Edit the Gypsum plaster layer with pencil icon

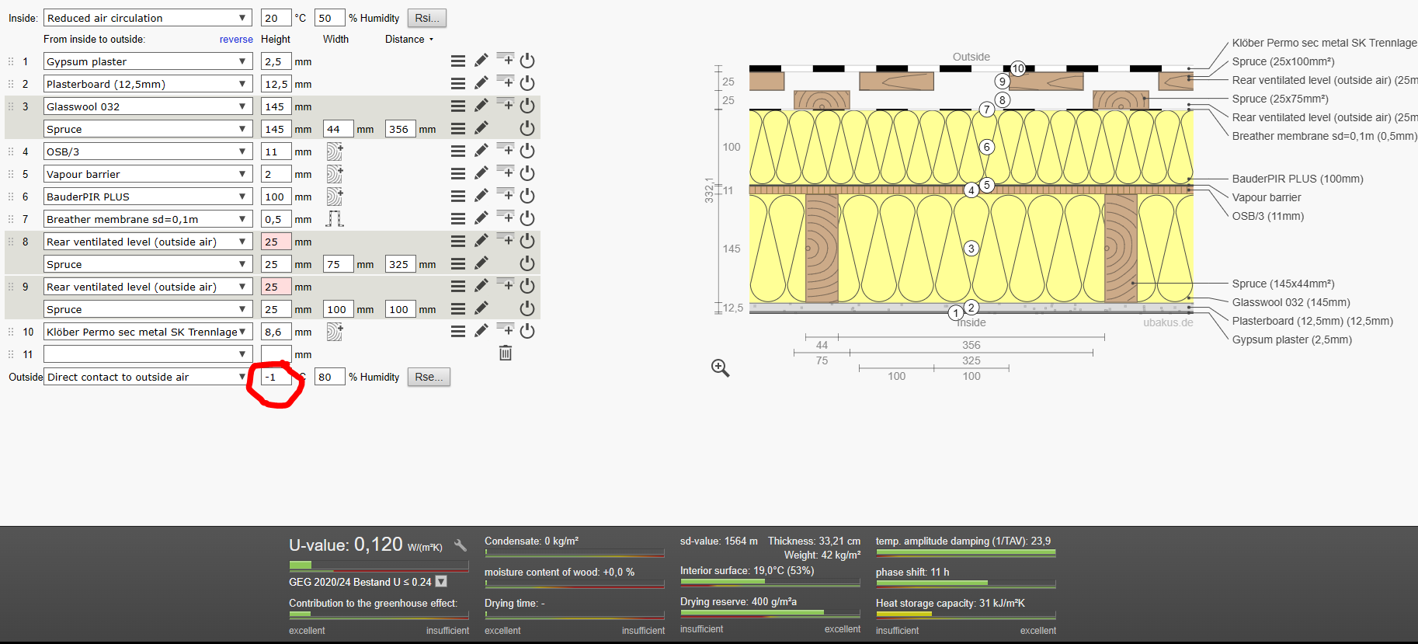481,61
